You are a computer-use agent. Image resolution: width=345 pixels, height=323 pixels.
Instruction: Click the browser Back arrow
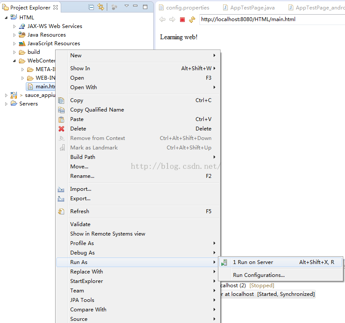coord(162,19)
